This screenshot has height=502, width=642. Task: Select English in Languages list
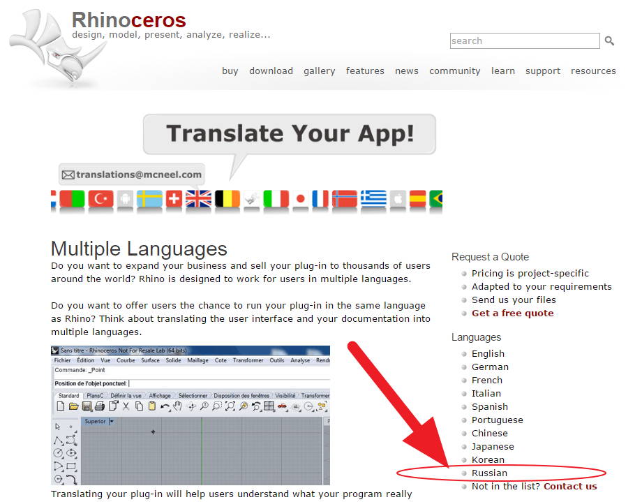(488, 354)
